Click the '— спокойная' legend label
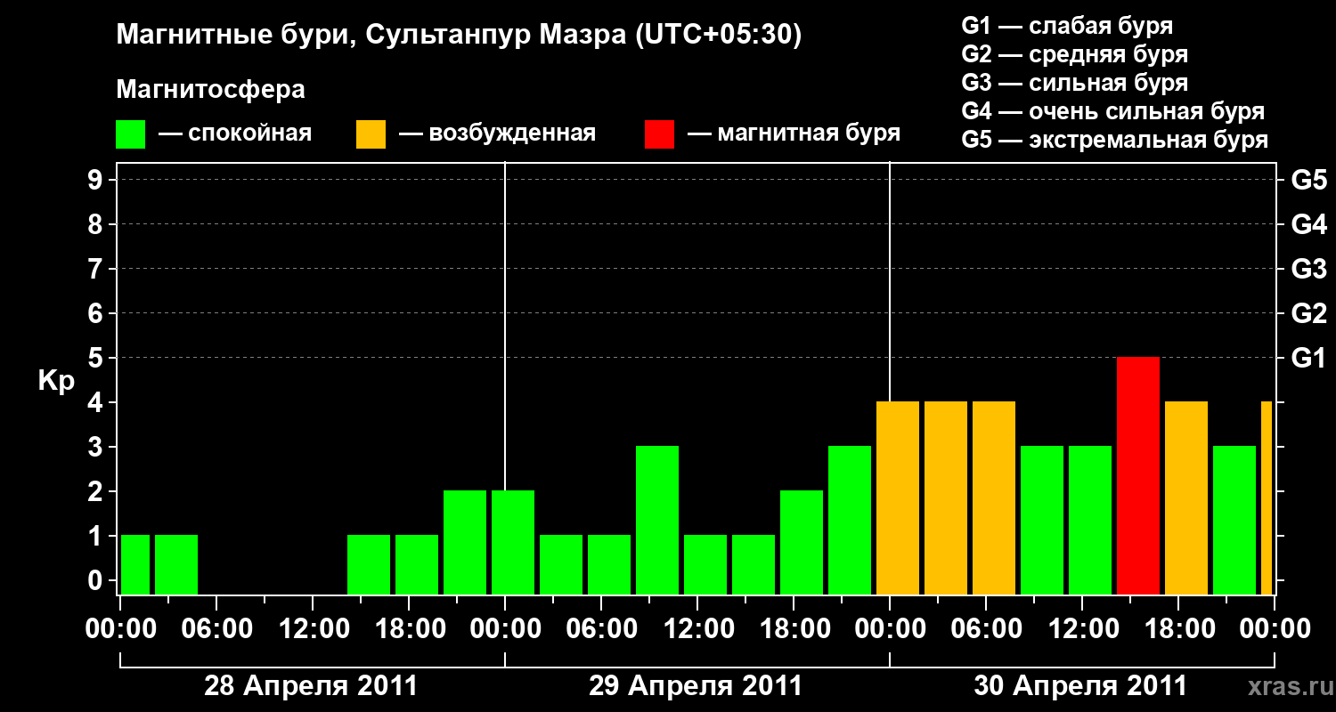Screen dimensions: 1336x712 pos(235,134)
